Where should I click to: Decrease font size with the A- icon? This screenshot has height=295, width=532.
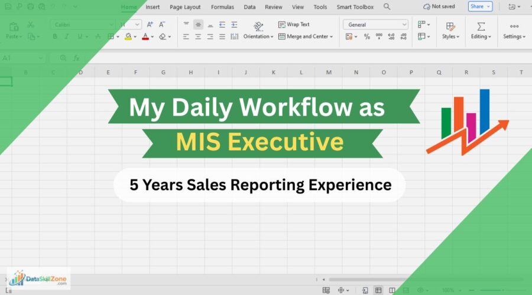pyautogui.click(x=162, y=24)
